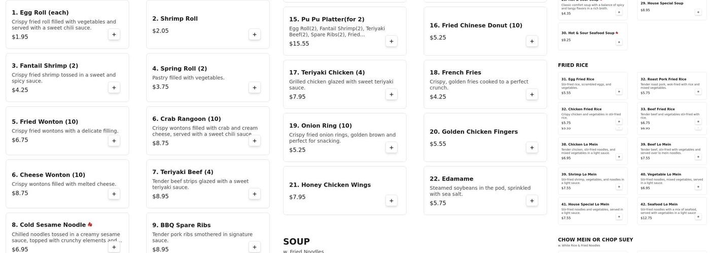Add Edamame via its plus button

click(x=532, y=201)
